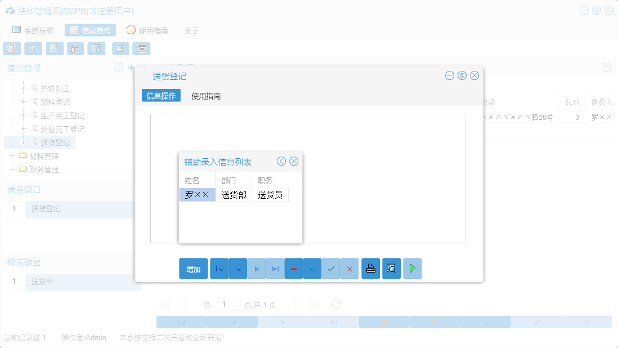Collapse the 信息管理 panel with arrow
Viewport: 618px width, 348px height.
click(x=119, y=68)
